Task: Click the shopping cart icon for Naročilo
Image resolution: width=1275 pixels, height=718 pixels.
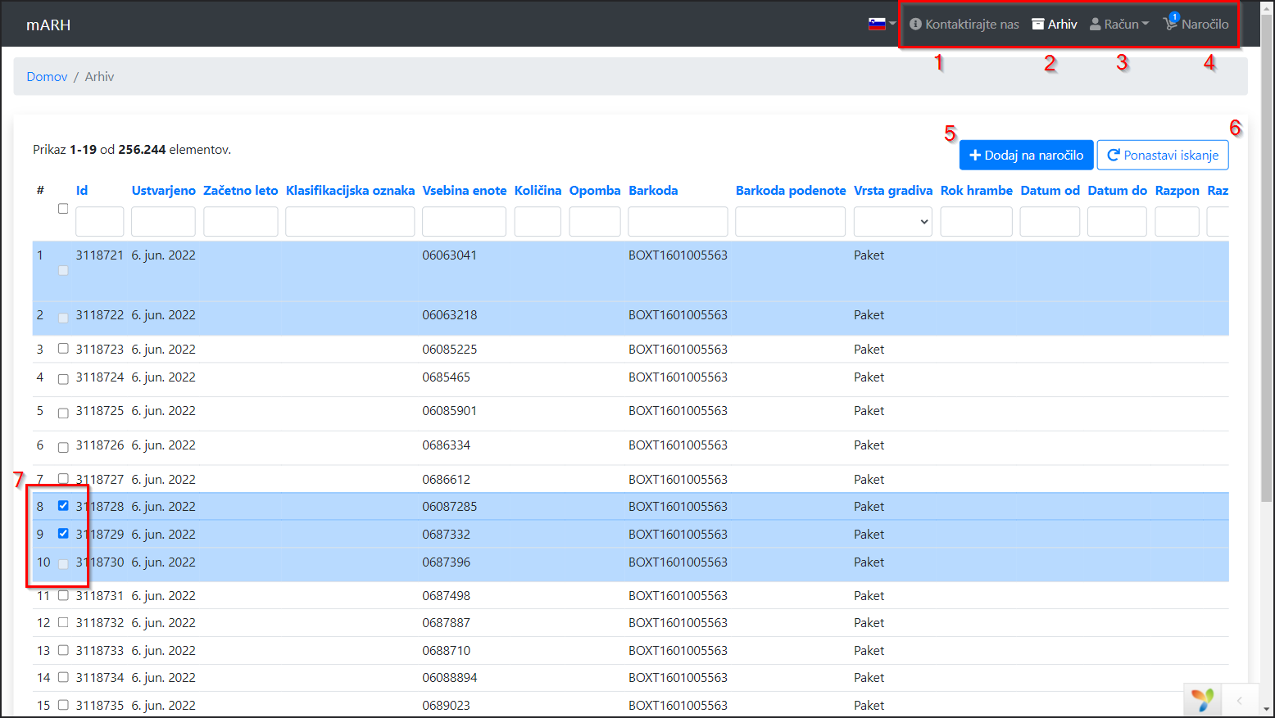Action: tap(1170, 24)
